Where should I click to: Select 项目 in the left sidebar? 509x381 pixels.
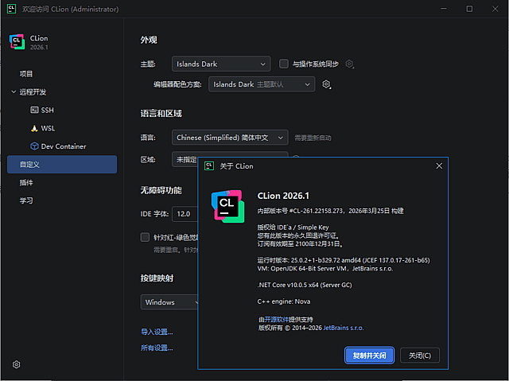(26, 73)
